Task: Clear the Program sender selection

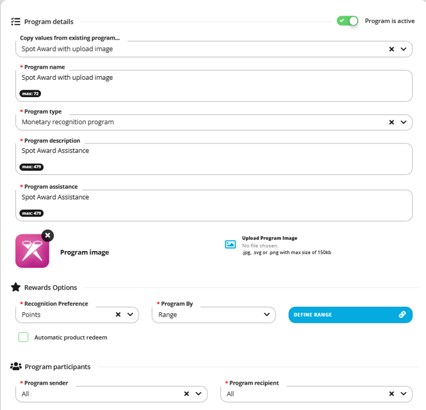Action: click(186, 394)
